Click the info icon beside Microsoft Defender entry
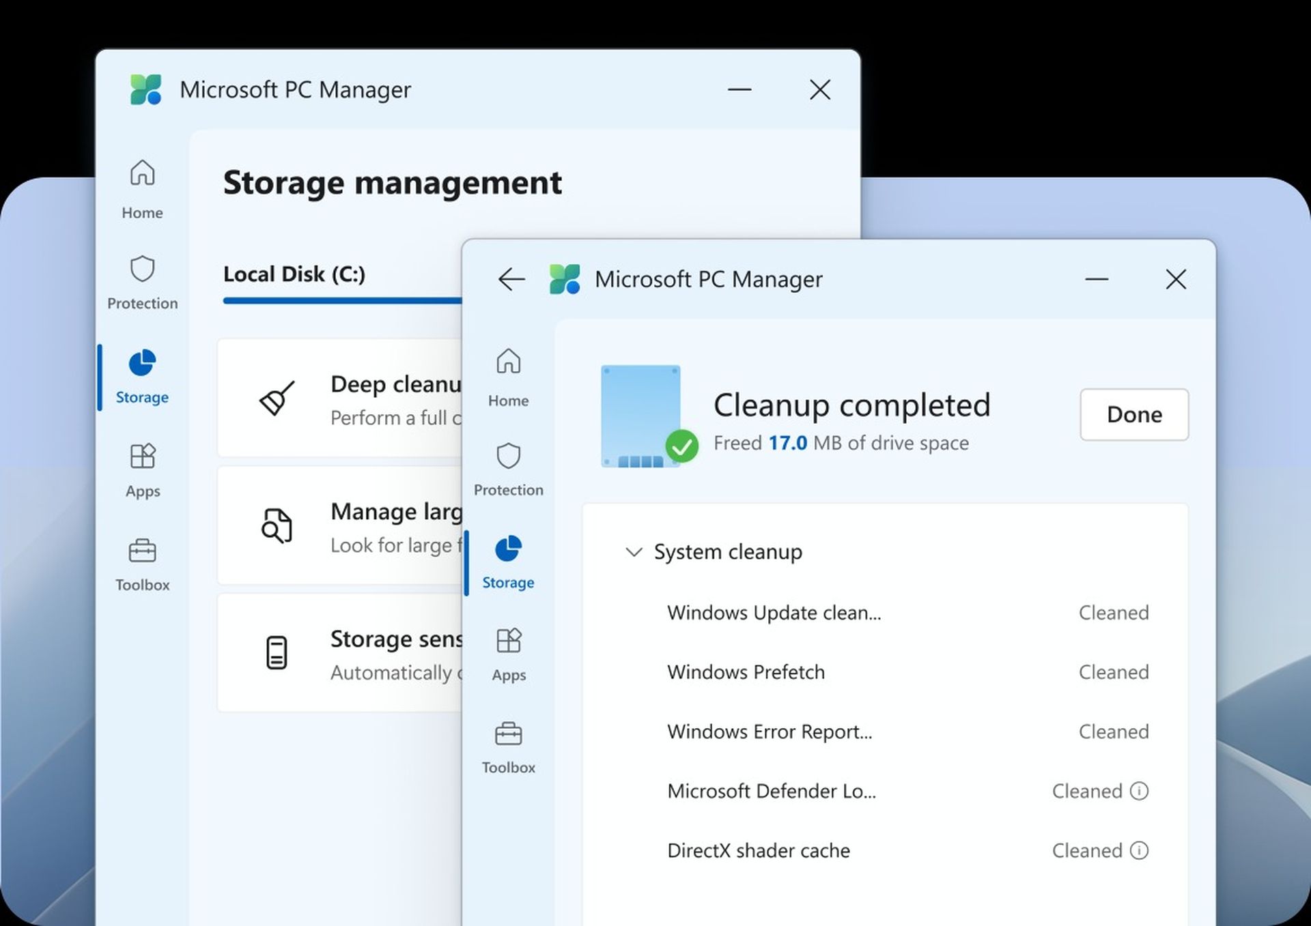 (1138, 791)
